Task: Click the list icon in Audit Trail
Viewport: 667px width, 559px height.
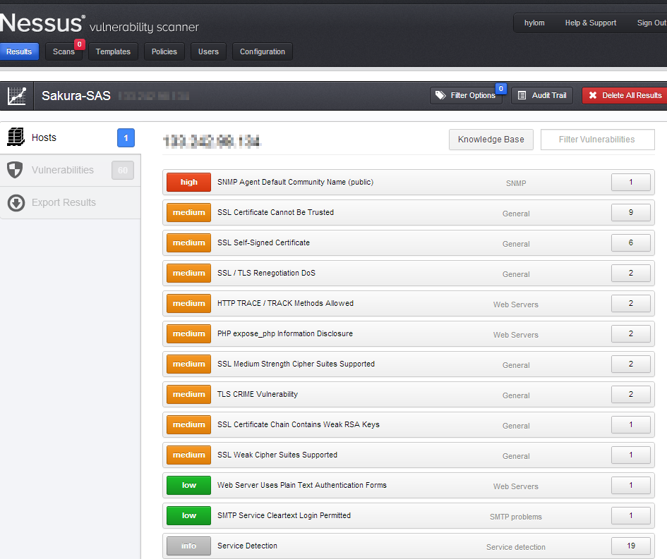Action: point(522,96)
